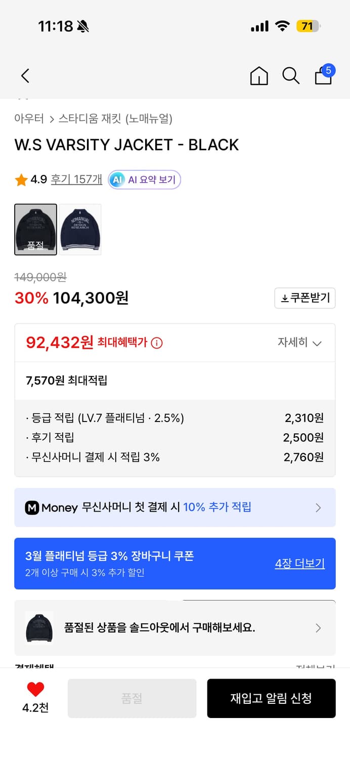
Task: Open the 솔드아웃 purchase banner chevron
Action: 318,628
